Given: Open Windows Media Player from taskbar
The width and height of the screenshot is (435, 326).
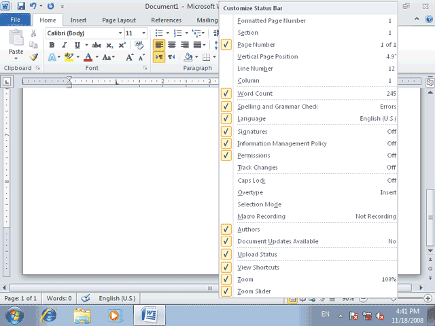Looking at the screenshot, I should pyautogui.click(x=115, y=315).
